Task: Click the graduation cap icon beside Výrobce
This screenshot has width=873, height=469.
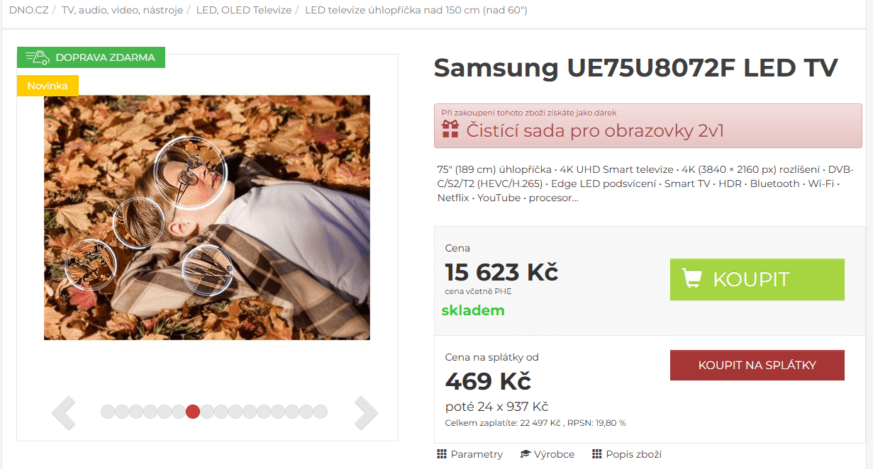Action: 526,454
